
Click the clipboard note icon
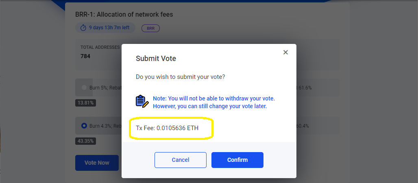coord(142,101)
